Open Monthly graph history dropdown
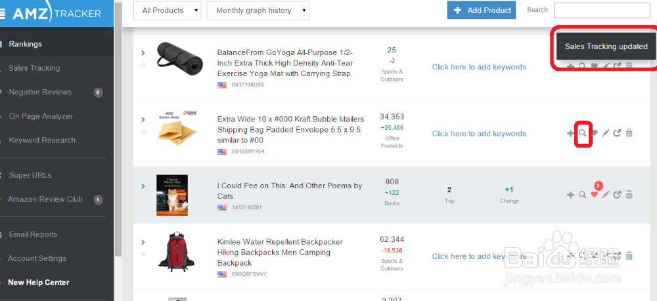This screenshot has height=301, width=657. coord(258,10)
